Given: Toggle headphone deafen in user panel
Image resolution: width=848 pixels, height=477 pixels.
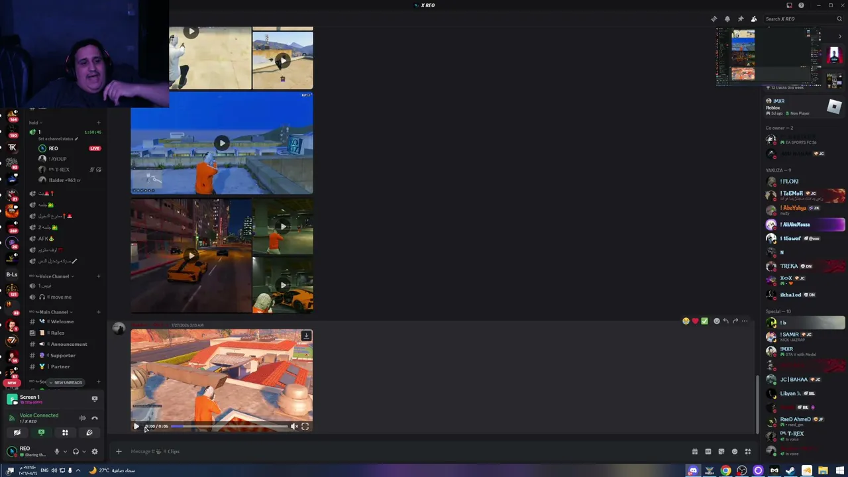Looking at the screenshot, I should coord(76,452).
